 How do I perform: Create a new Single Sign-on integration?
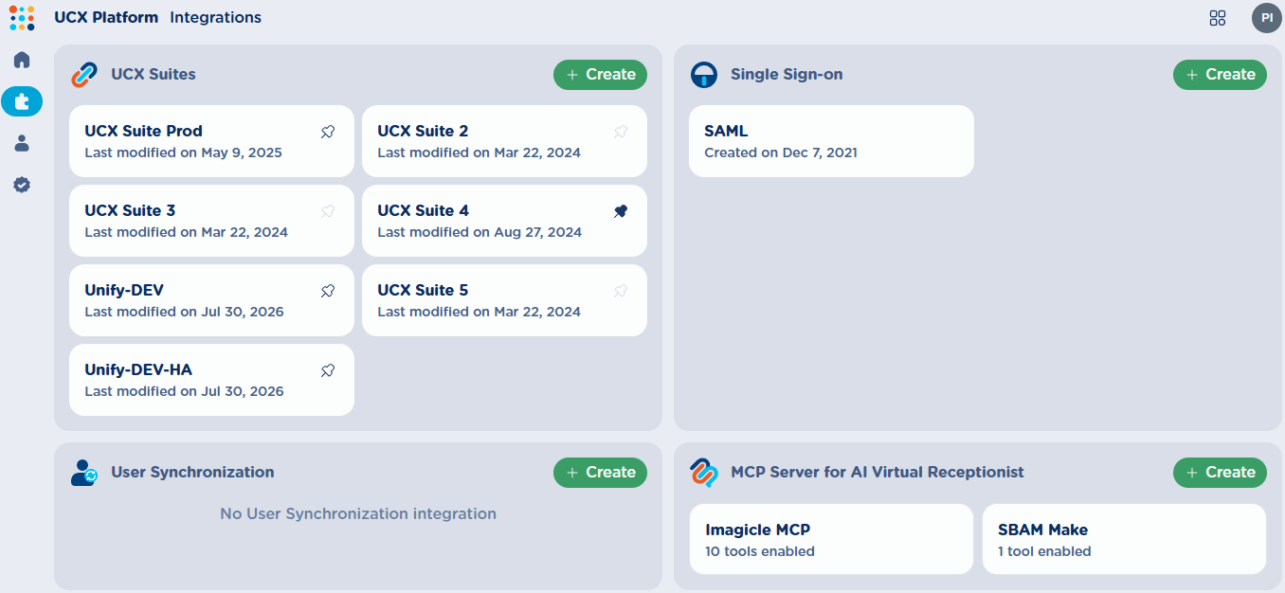pos(1220,75)
